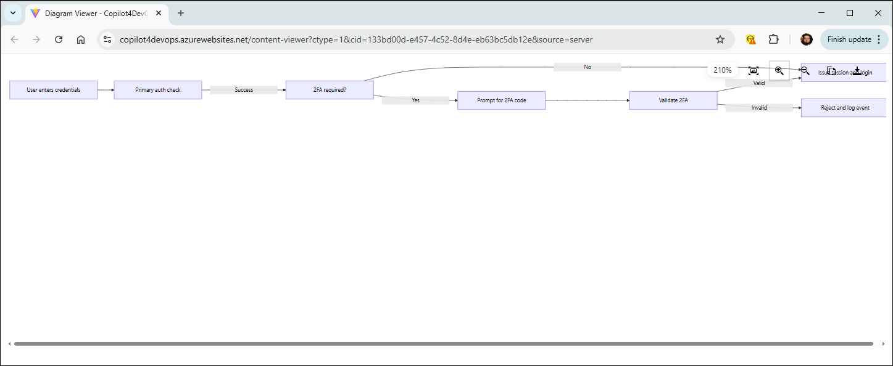The height and width of the screenshot is (366, 893).
Task: Open the browser extensions puzzle icon
Action: click(773, 39)
